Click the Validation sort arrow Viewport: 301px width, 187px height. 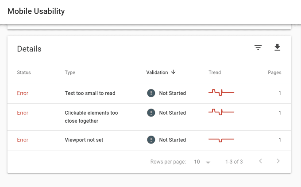tap(173, 72)
